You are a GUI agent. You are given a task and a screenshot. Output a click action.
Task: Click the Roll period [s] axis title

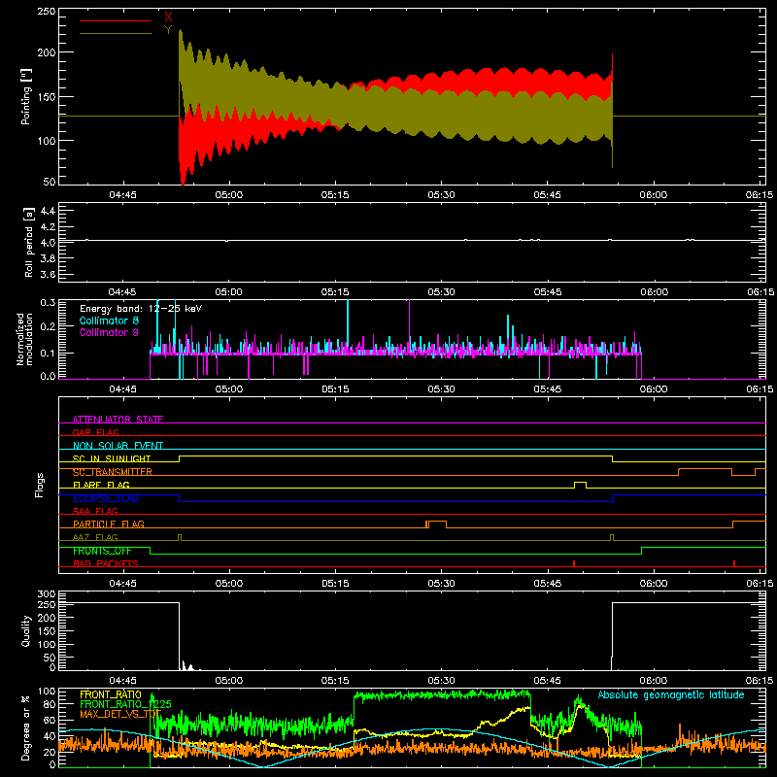click(x=29, y=242)
